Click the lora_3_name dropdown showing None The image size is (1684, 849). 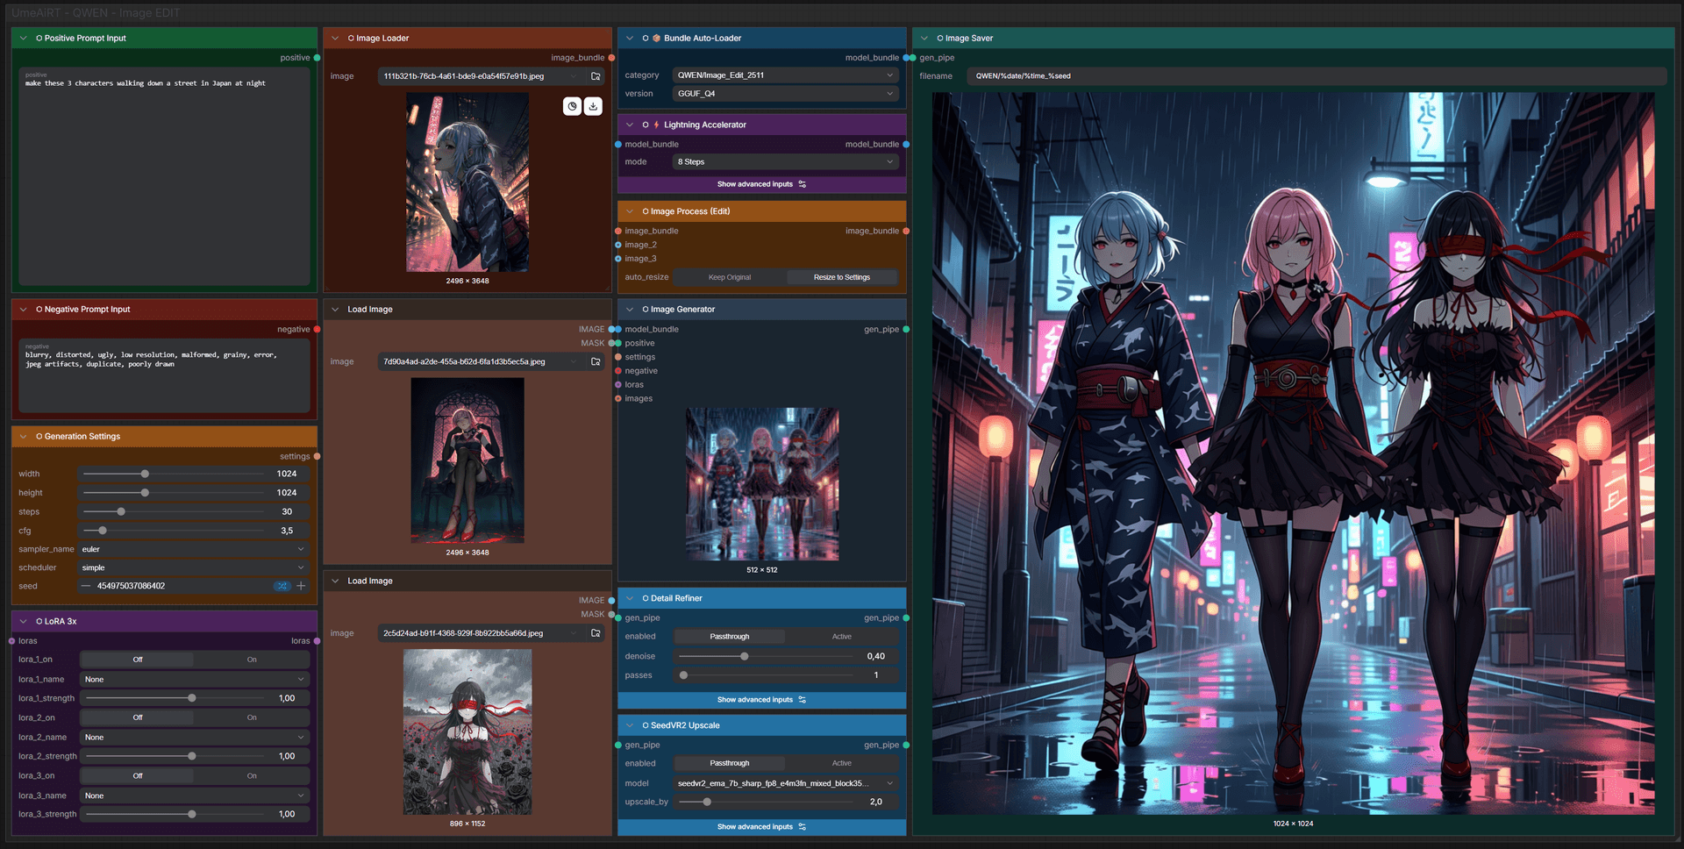[x=195, y=796]
